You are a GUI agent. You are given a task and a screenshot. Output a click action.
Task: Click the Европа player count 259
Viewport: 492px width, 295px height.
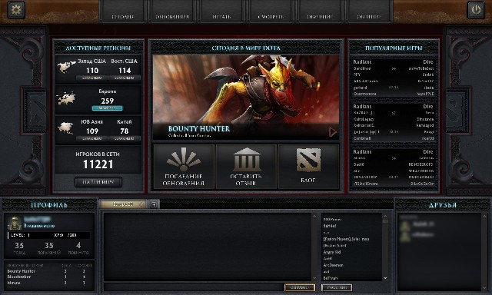coord(108,101)
